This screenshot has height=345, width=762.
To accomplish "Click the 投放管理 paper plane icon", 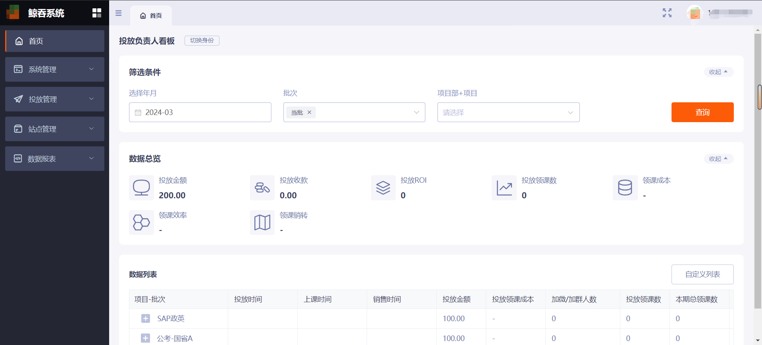I will tap(18, 99).
